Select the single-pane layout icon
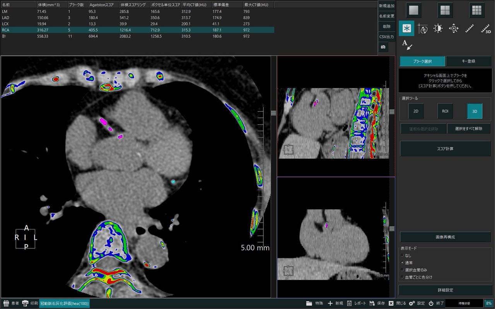This screenshot has height=309, width=495. (413, 10)
